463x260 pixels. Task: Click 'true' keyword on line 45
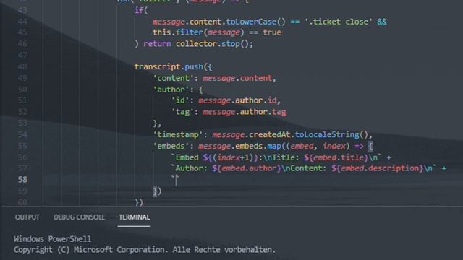(272, 32)
